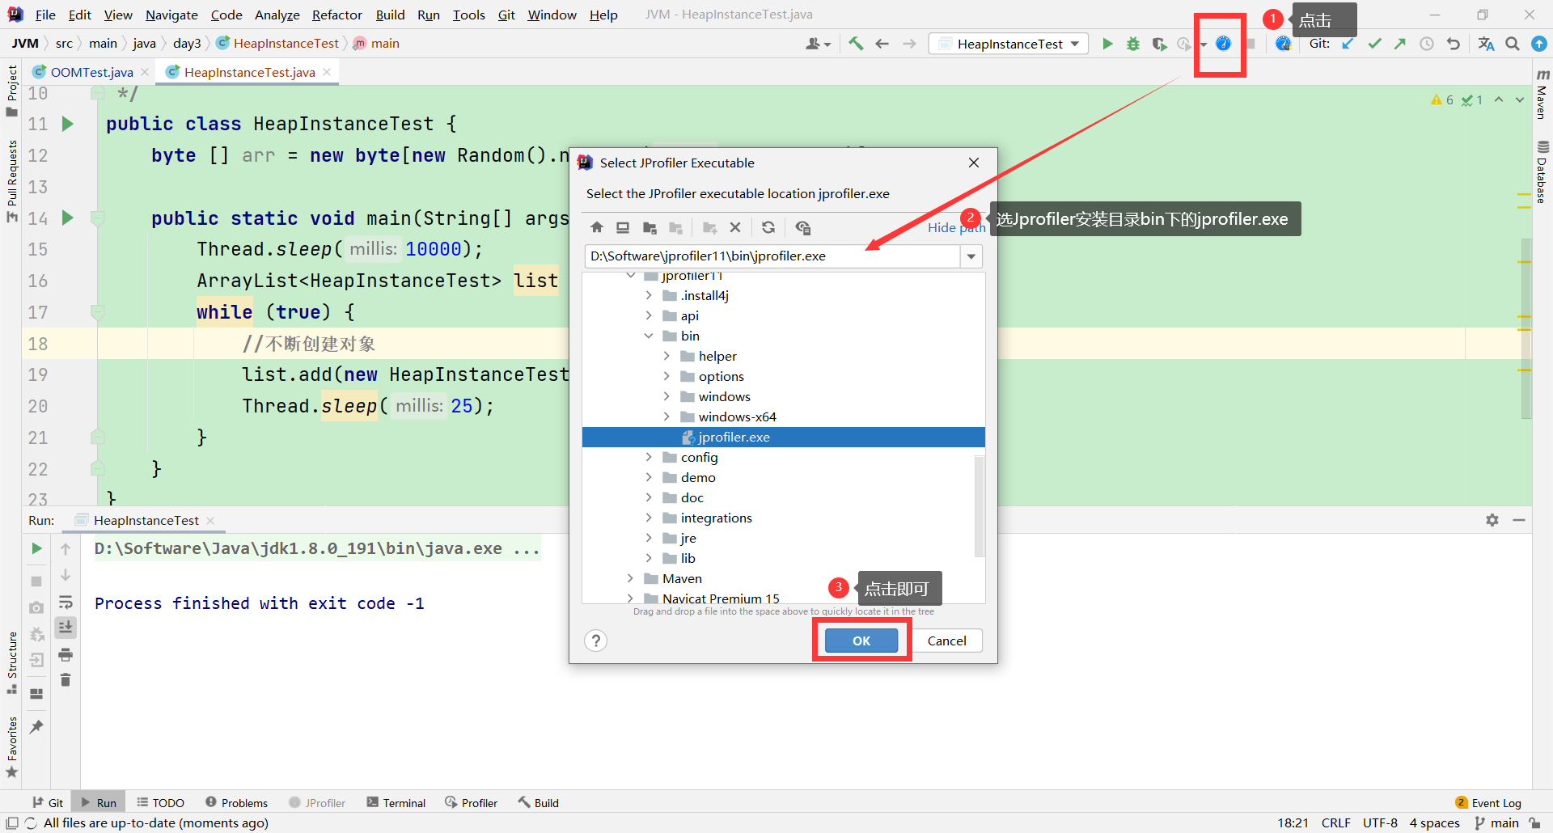Toggle scroll to end in Run console
The width and height of the screenshot is (1553, 833).
click(x=66, y=628)
